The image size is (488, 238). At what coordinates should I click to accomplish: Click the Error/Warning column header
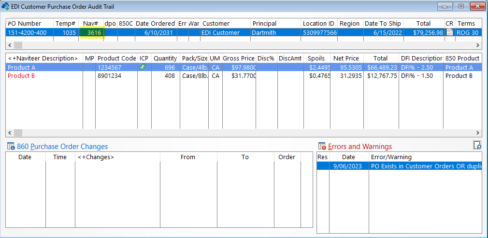(391, 157)
